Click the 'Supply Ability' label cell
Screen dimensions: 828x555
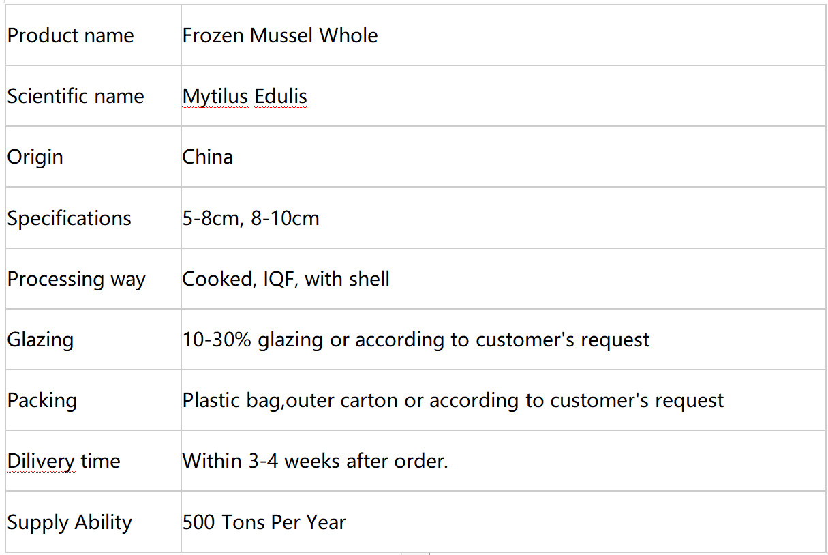93,522
